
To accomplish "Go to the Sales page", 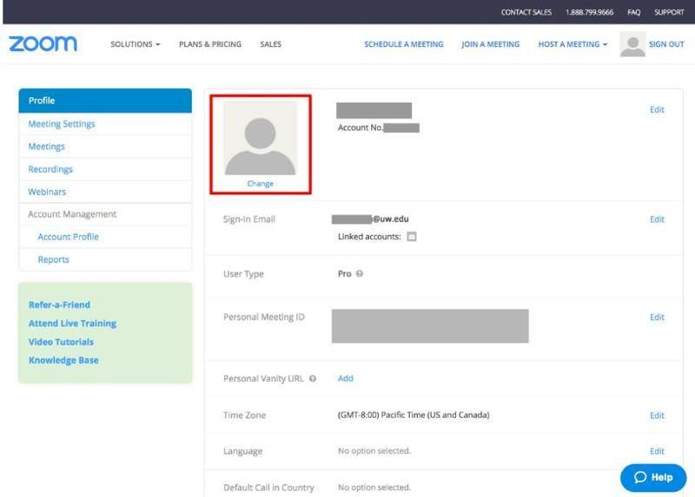I will (x=270, y=44).
